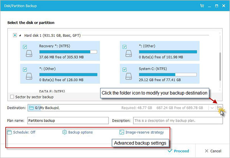Click the Cancel X icon

point(207,151)
